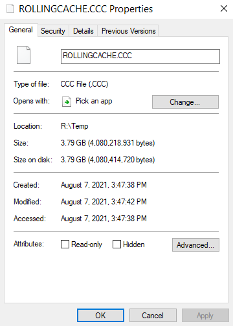Click the R:\Temp location value

[74, 126]
